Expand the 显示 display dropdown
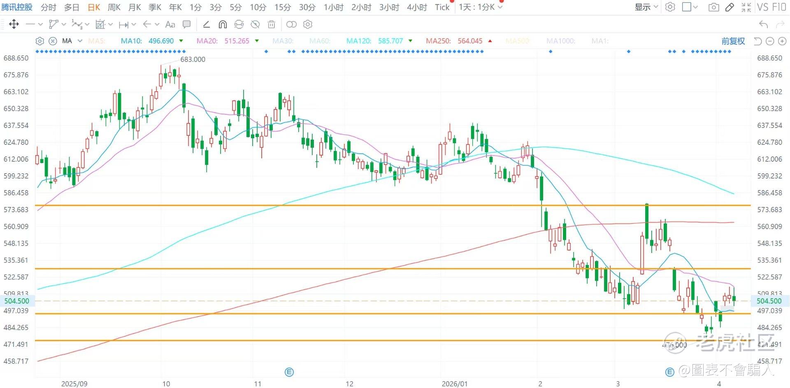This screenshot has width=790, height=388. pos(646,7)
